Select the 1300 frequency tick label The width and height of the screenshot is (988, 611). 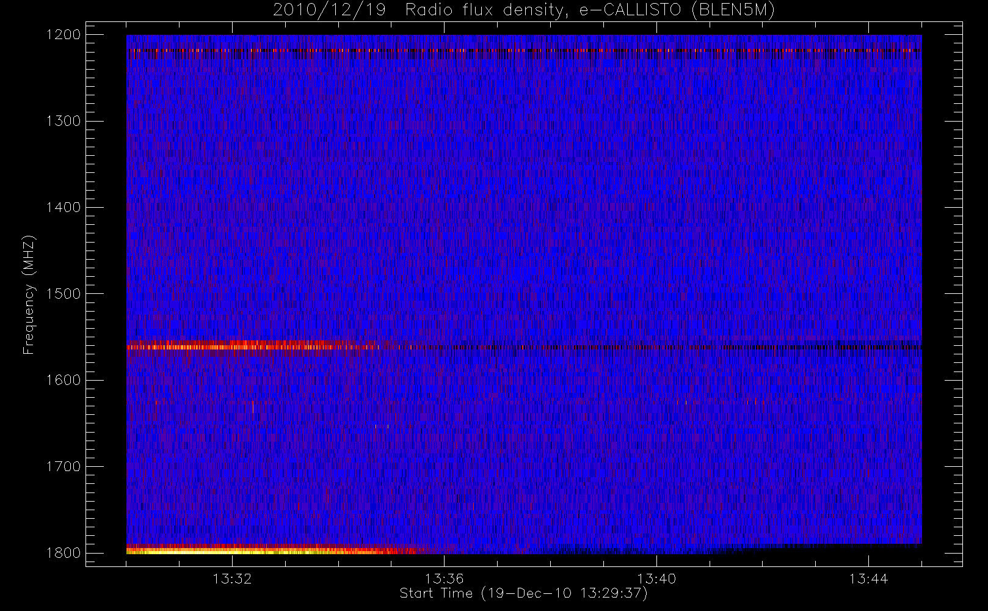(64, 121)
